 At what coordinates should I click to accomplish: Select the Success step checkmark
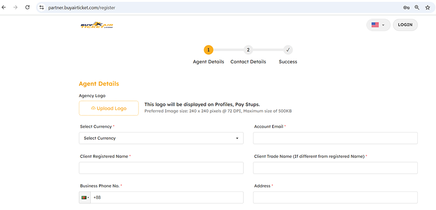click(x=288, y=50)
